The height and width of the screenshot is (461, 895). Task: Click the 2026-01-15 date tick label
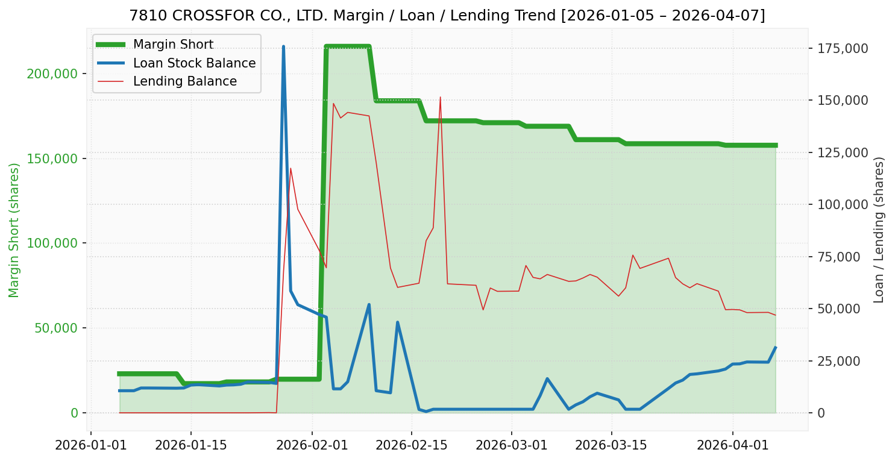click(191, 446)
